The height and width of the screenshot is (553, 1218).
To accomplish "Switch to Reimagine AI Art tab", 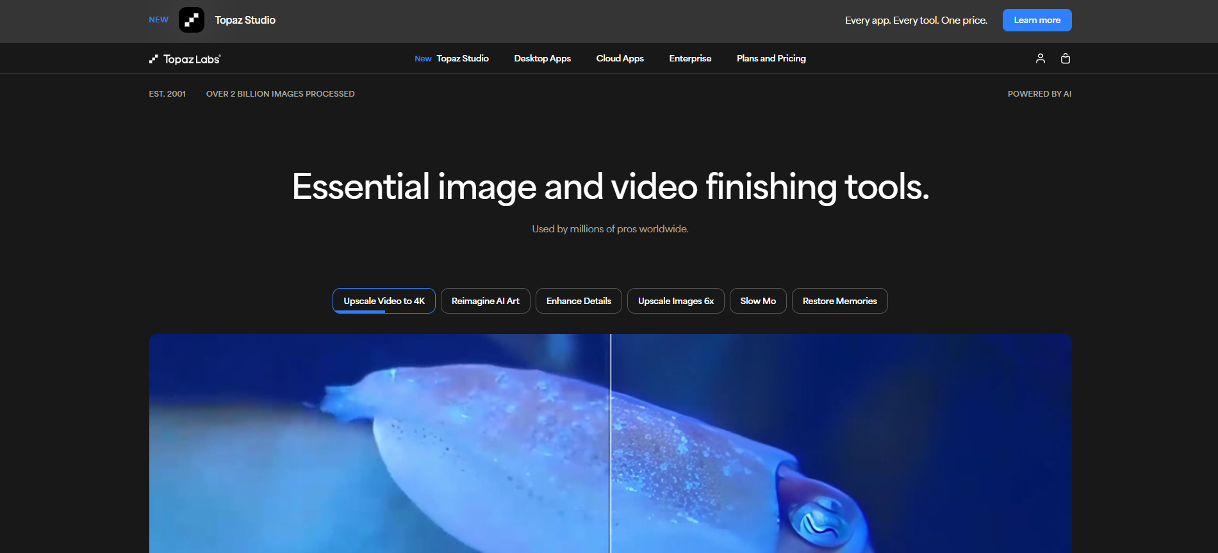I will click(x=485, y=301).
